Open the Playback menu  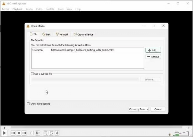click(x=17, y=9)
